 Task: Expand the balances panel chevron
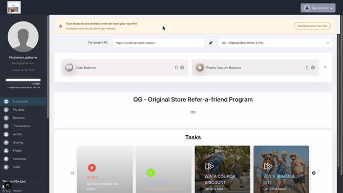(325, 67)
